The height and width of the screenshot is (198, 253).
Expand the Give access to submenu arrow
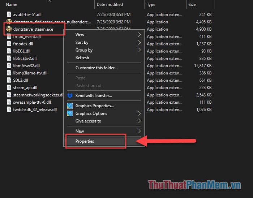click(140, 121)
